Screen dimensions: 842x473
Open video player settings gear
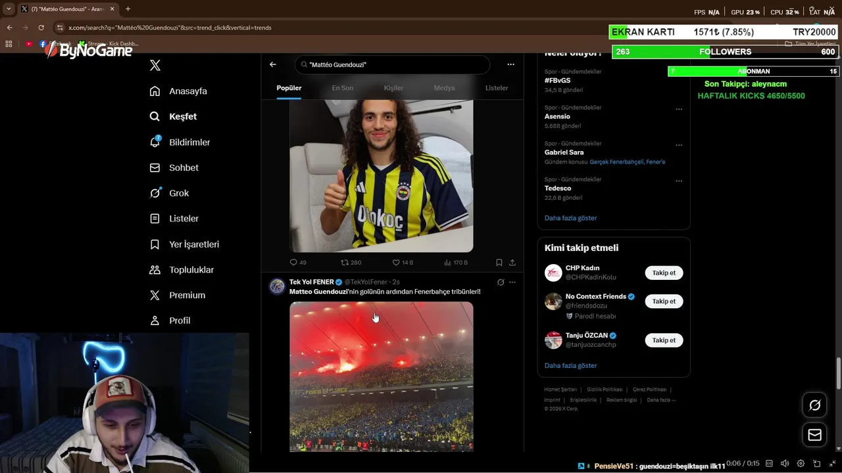pos(801,464)
